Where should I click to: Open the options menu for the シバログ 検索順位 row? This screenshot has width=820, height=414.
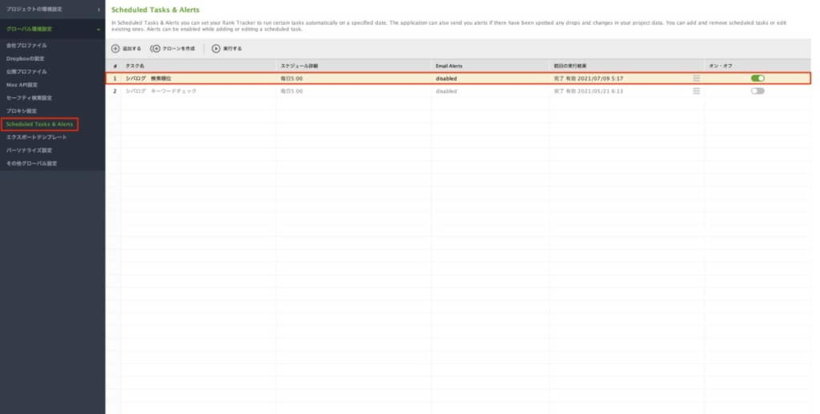tap(696, 78)
